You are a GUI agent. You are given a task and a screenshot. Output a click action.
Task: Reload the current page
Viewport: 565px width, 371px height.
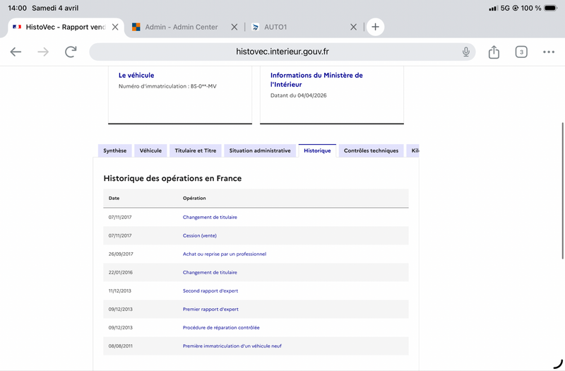click(x=71, y=52)
